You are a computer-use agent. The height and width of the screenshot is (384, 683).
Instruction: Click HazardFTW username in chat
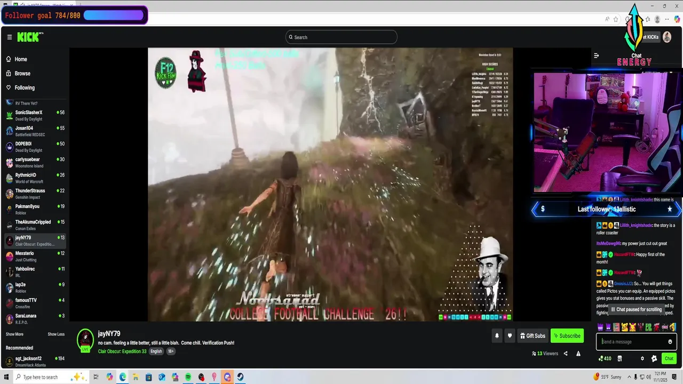[x=624, y=255]
